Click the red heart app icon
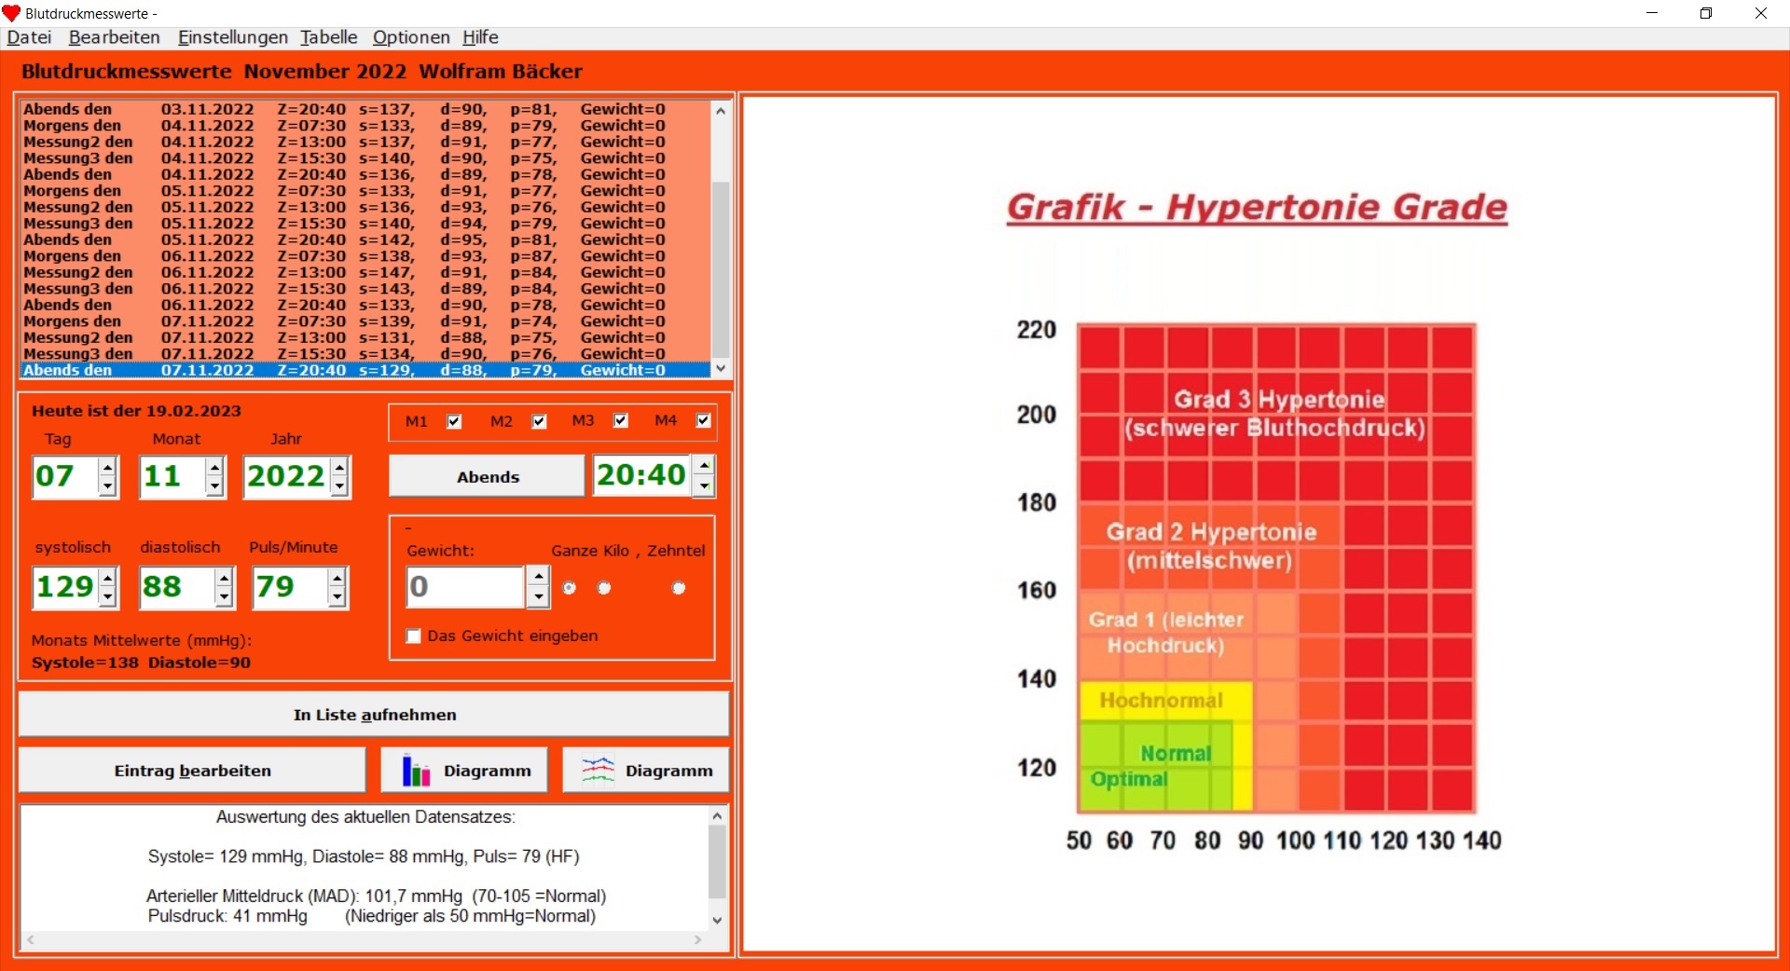The height and width of the screenshot is (971, 1790). (x=11, y=13)
